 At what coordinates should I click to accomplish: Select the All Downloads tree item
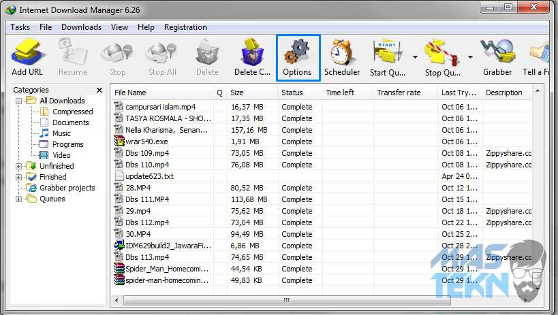click(62, 101)
